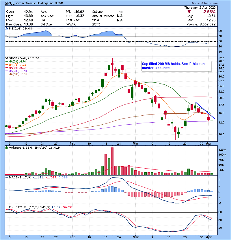
Task: Click the 80 level on stochastic axis
Action: [220, 212]
